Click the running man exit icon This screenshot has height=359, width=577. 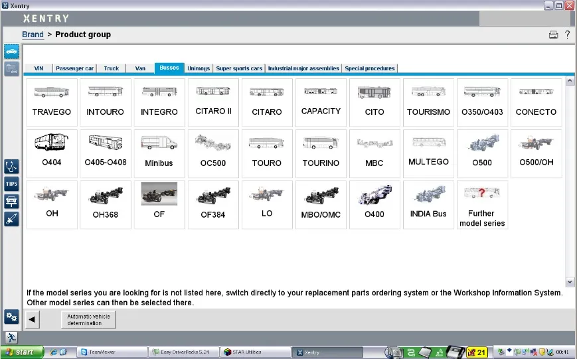11,338
